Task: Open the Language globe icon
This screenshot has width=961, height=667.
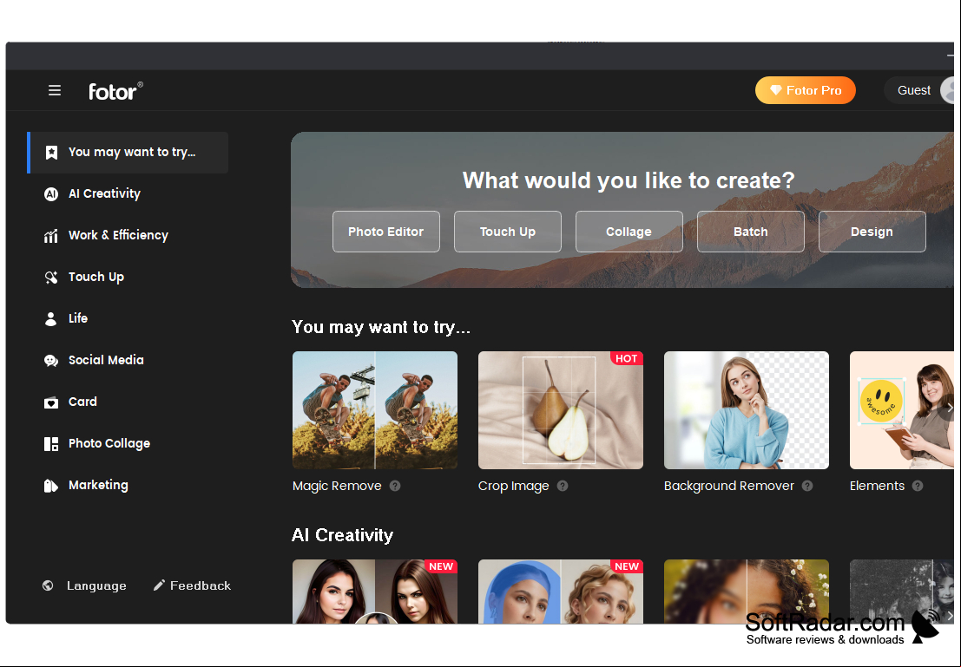Action: click(48, 585)
